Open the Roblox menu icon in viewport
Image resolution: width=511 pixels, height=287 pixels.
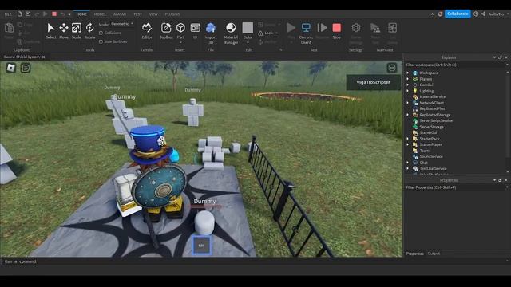pyautogui.click(x=10, y=68)
